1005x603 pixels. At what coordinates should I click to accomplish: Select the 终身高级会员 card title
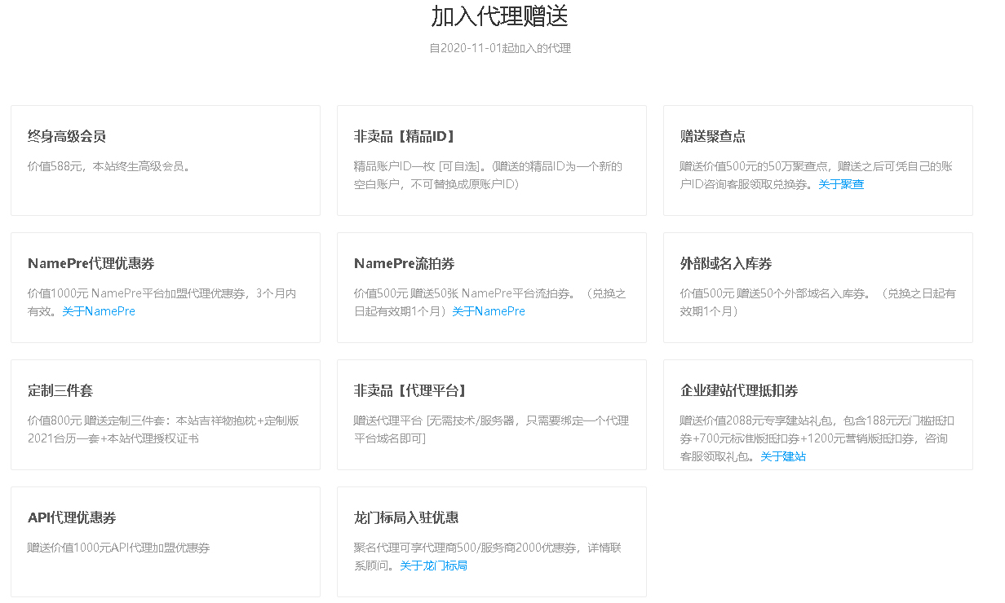tap(67, 136)
